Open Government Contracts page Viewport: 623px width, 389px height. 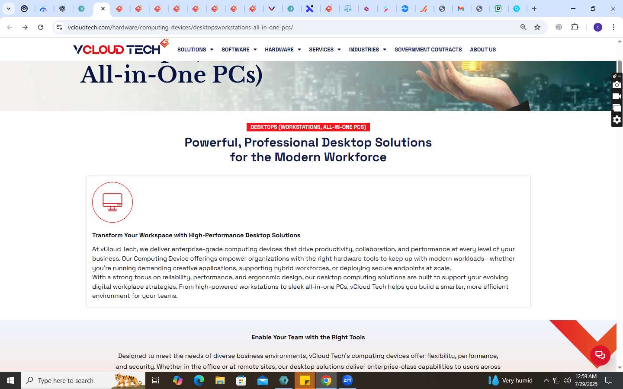point(428,50)
